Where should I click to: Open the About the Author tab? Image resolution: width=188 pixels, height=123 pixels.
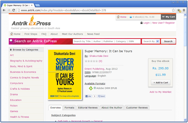click(112, 108)
